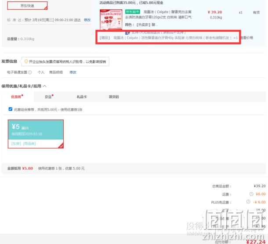Click the product price ¥ 39.20
268x244 pixels.
click(x=215, y=12)
